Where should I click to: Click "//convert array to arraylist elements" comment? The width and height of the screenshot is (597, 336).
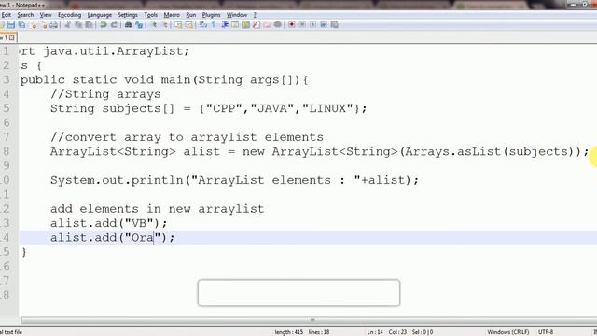tap(187, 137)
